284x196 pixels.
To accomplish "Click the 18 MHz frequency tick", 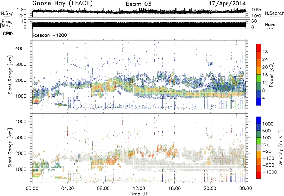I will (24, 21).
